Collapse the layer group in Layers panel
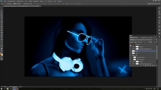Image resolution: width=161 pixels, height=90 pixels. point(132,55)
